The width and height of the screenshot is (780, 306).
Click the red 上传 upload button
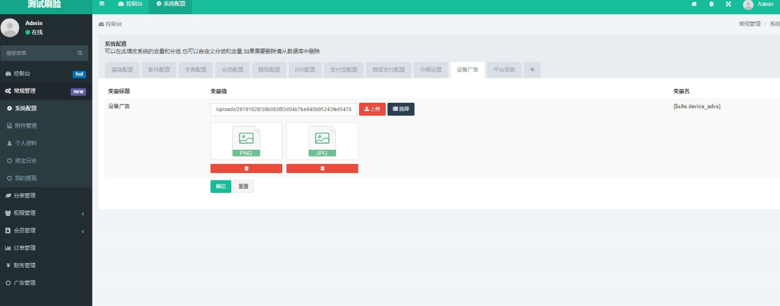372,109
